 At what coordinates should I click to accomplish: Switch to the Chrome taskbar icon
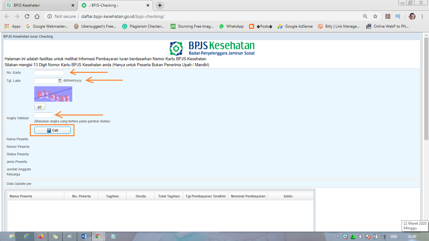pyautogui.click(x=98, y=237)
